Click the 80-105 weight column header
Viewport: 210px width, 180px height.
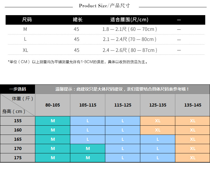point(53,105)
